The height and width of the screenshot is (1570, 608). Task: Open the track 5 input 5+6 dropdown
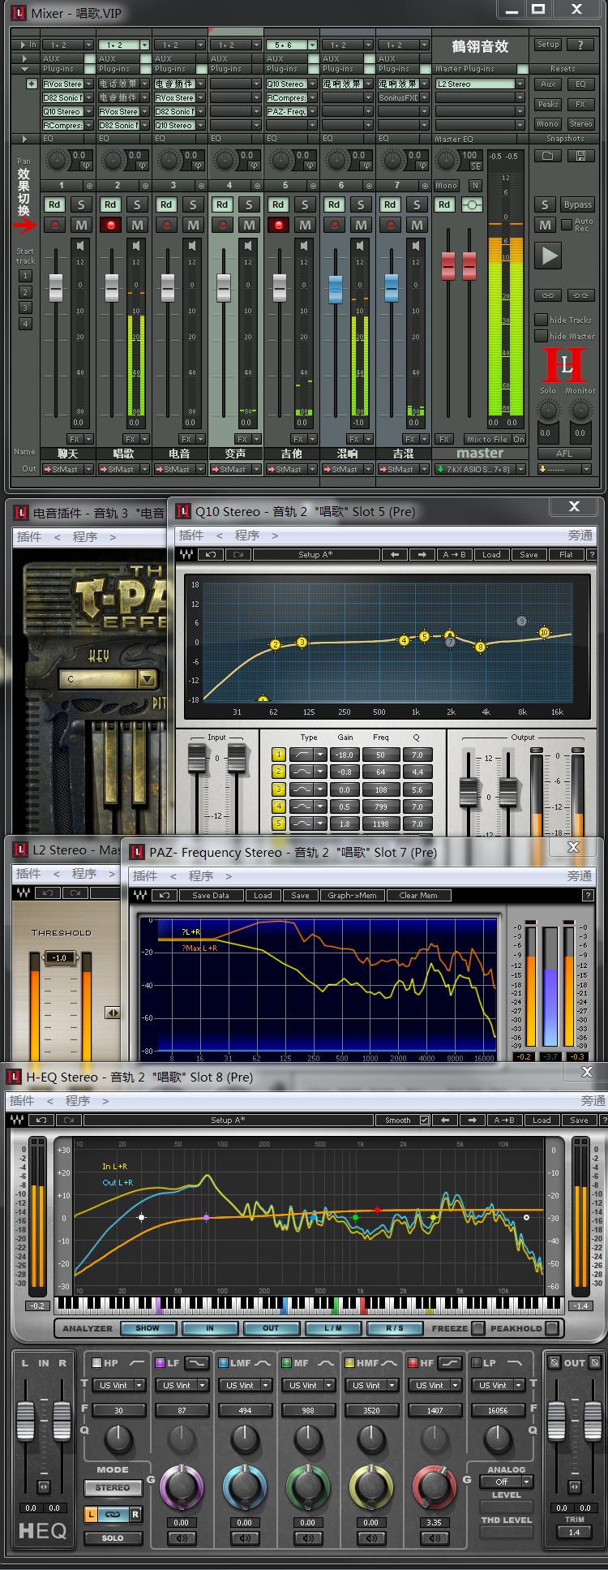click(312, 45)
